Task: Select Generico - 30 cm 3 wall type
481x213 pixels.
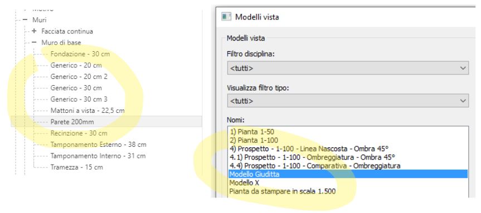Action: pos(79,99)
